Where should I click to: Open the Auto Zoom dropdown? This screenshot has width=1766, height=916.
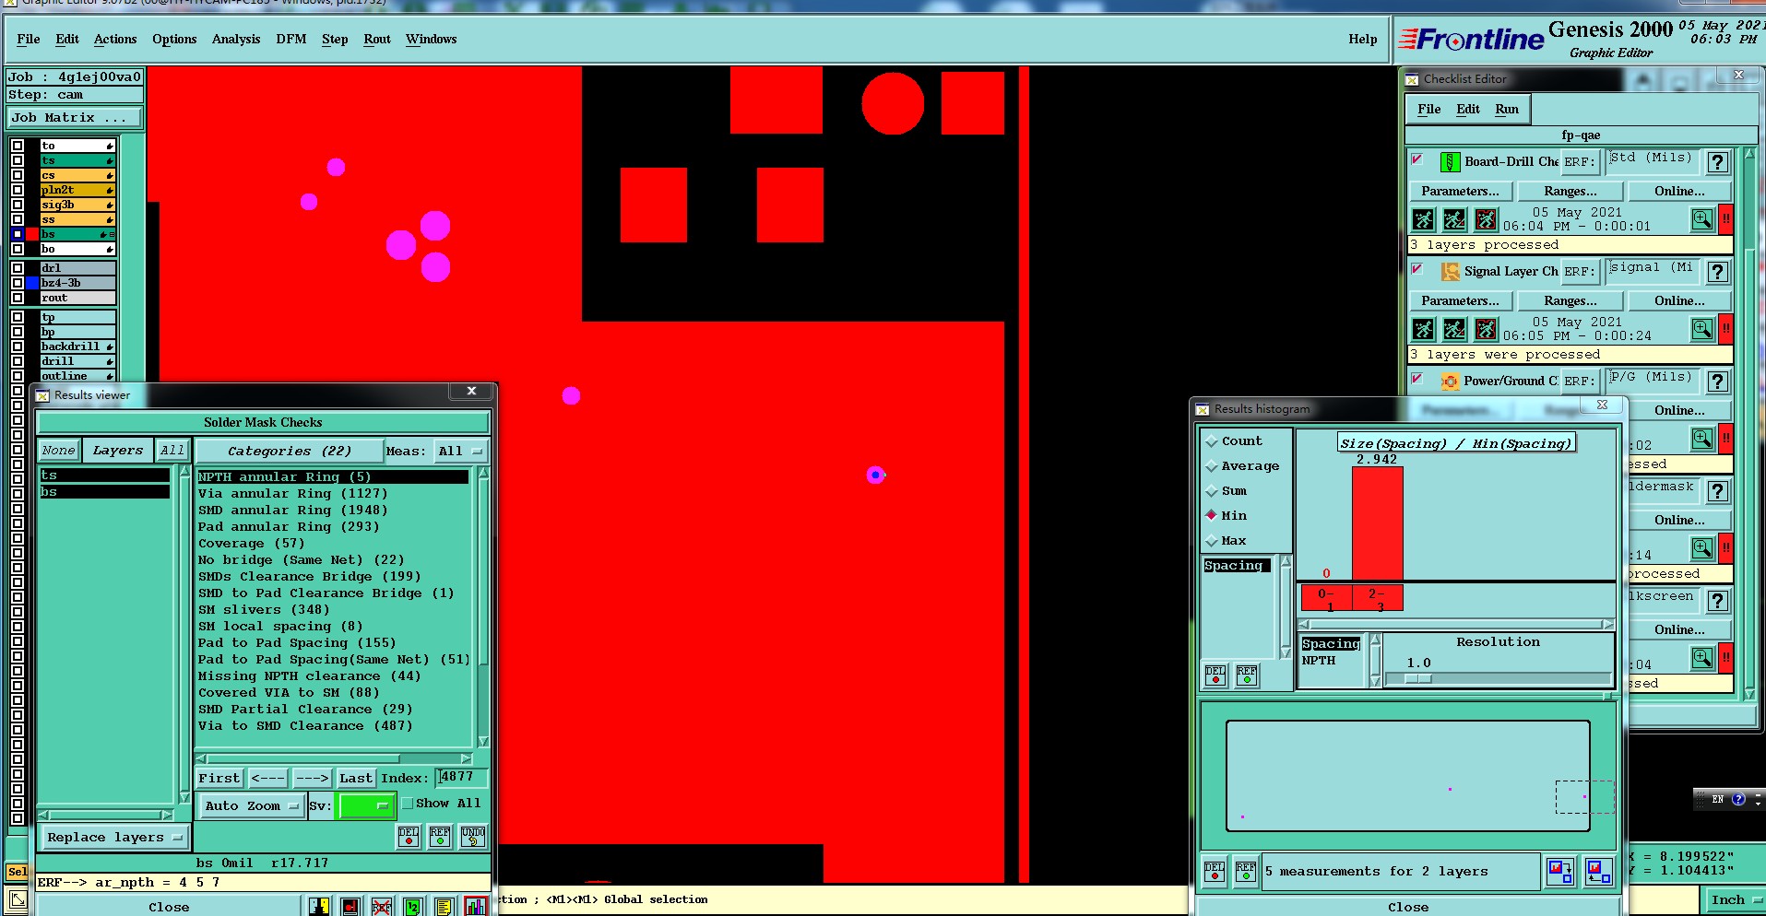(252, 805)
